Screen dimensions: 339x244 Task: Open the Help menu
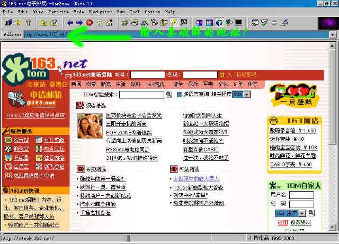pos(171,12)
